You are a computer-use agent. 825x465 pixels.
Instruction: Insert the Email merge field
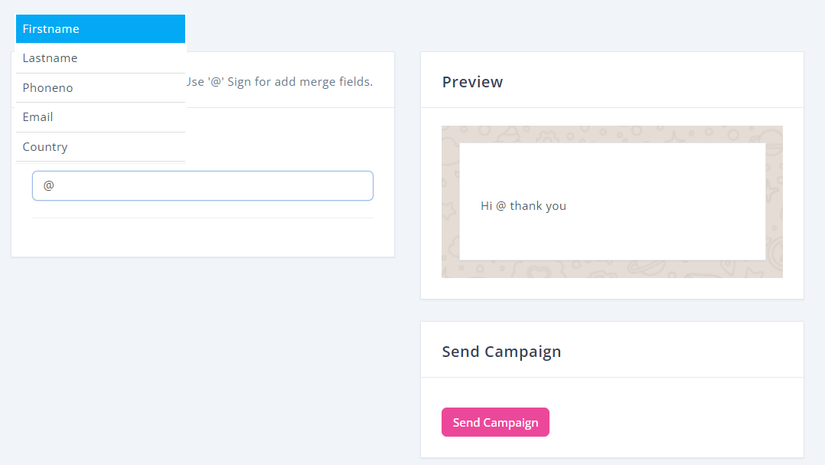(x=100, y=117)
